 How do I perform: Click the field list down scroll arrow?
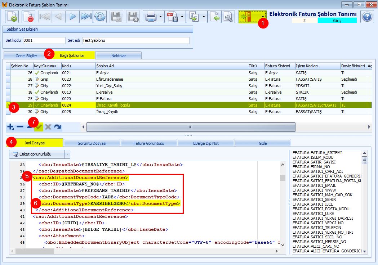[365, 251]
